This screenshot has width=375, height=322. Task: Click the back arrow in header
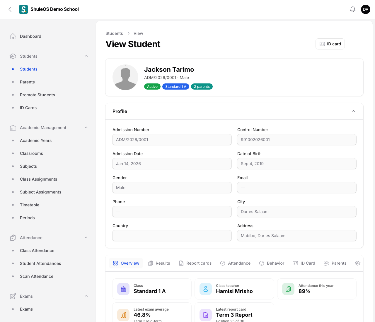[10, 9]
